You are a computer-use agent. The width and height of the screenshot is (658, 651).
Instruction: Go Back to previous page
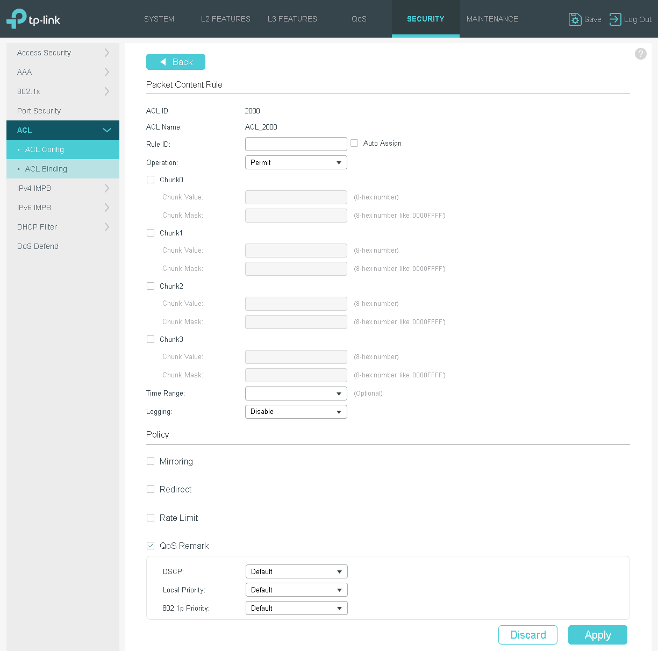[176, 62]
